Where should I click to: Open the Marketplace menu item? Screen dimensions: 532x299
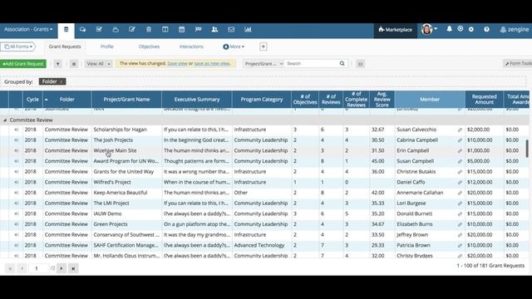click(x=396, y=30)
